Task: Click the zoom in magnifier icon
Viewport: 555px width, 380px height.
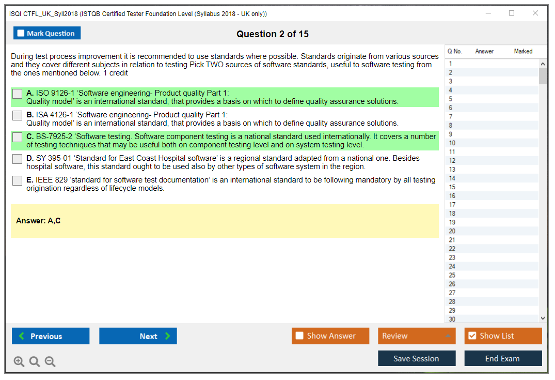Action: pyautogui.click(x=19, y=362)
